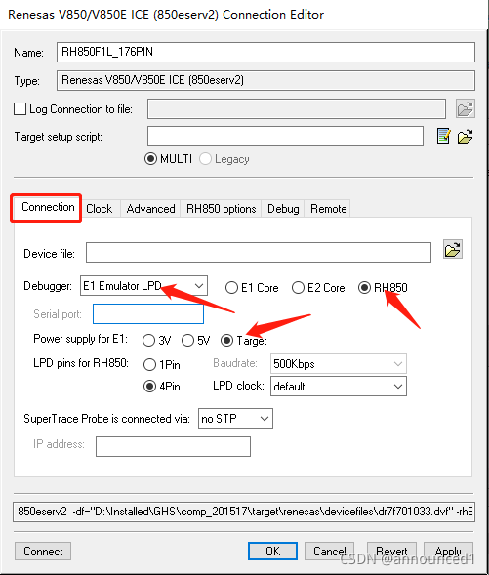The width and height of the screenshot is (489, 575).
Task: Confirm with the OK button
Action: [272, 552]
